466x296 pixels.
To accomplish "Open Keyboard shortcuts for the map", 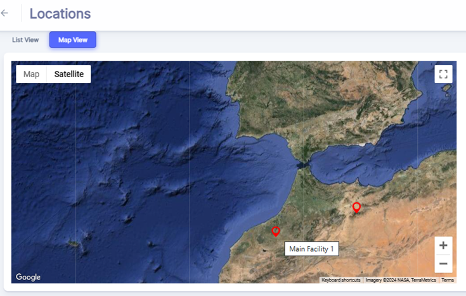I will 341,280.
